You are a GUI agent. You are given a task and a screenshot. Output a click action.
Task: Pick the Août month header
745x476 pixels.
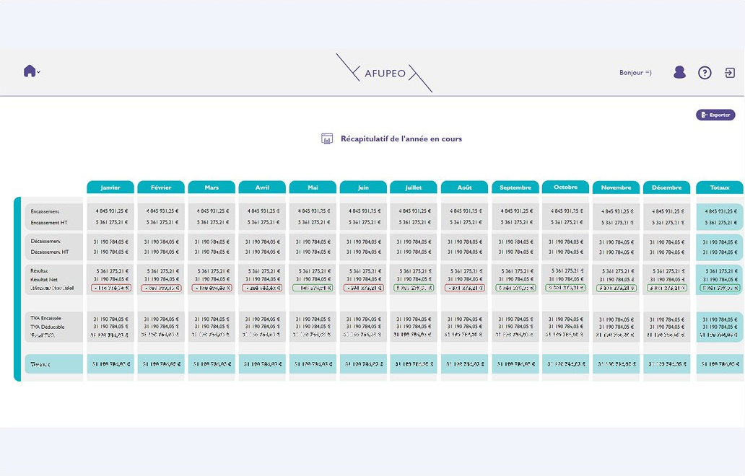coord(464,188)
